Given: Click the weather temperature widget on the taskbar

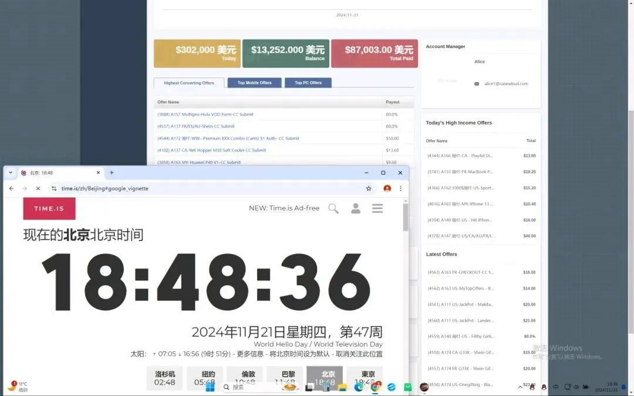Looking at the screenshot, I should coord(19,385).
